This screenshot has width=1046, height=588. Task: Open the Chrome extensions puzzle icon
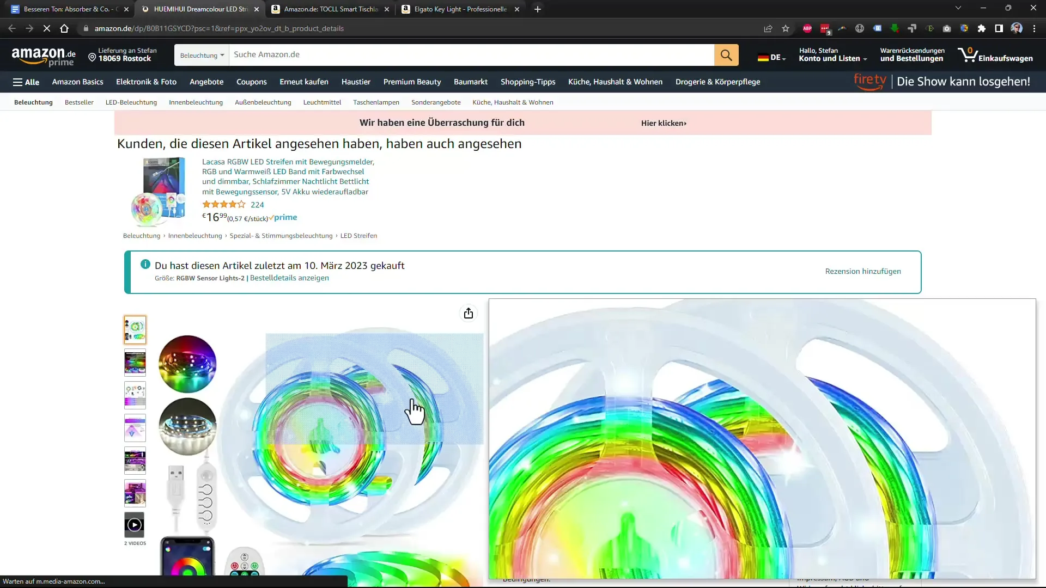pos(982,28)
